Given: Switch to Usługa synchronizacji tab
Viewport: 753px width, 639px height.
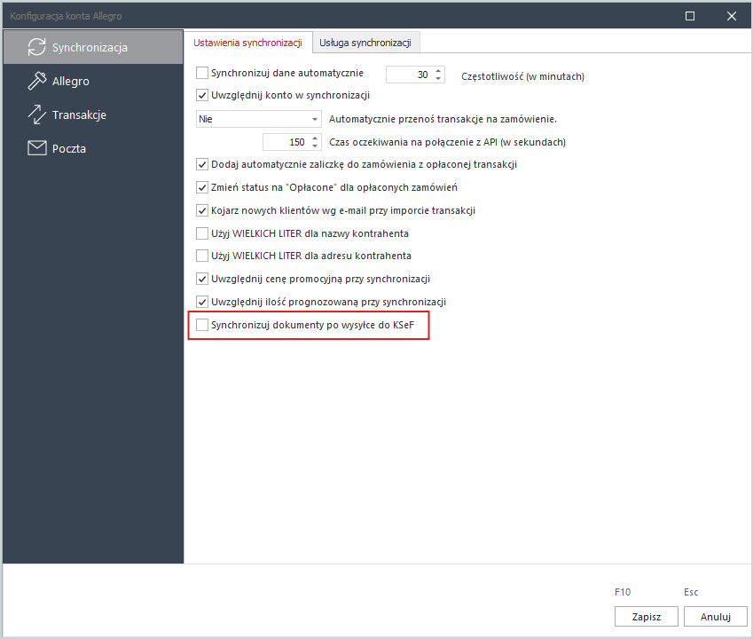Looking at the screenshot, I should pos(365,43).
